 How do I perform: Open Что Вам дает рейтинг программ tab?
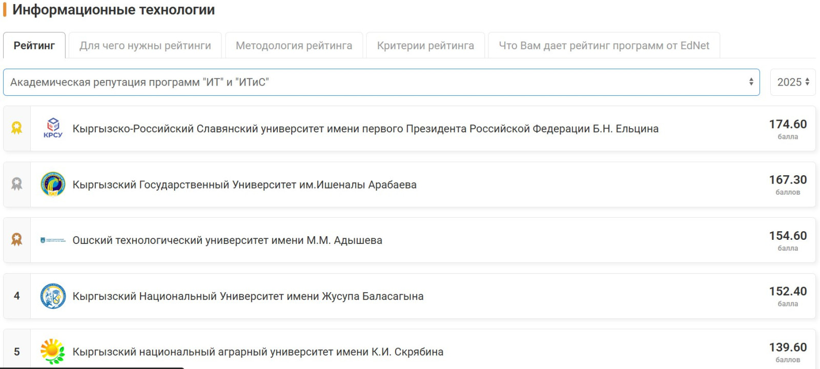tap(604, 46)
